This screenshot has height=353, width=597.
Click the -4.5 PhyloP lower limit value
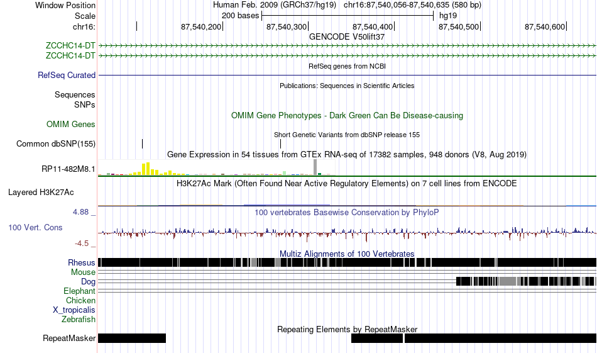click(x=82, y=244)
